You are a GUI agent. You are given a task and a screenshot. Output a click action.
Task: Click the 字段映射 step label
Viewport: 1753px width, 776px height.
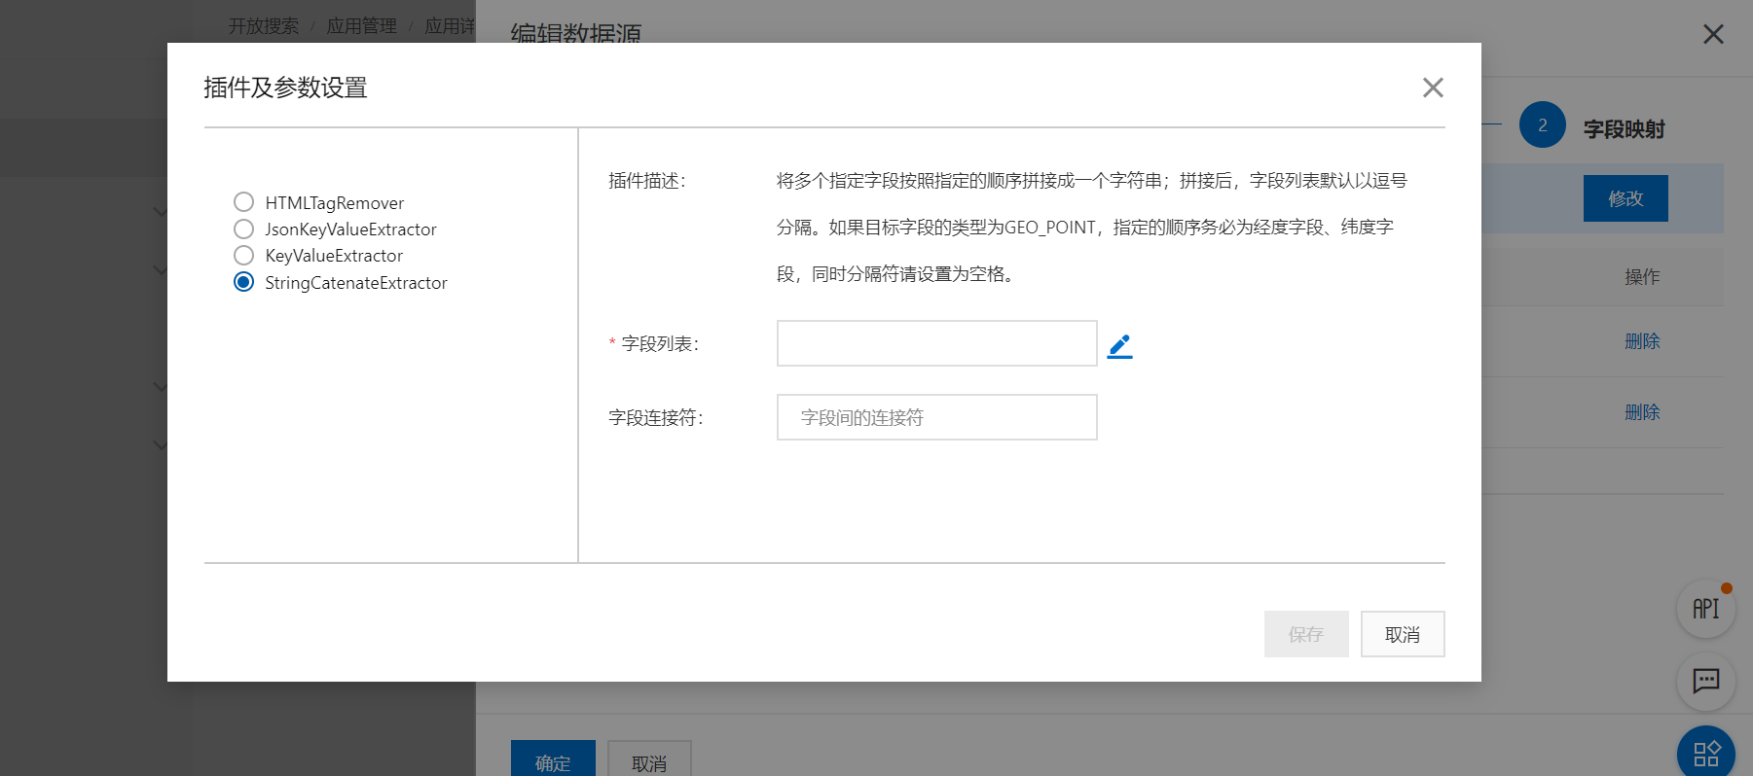click(1624, 129)
